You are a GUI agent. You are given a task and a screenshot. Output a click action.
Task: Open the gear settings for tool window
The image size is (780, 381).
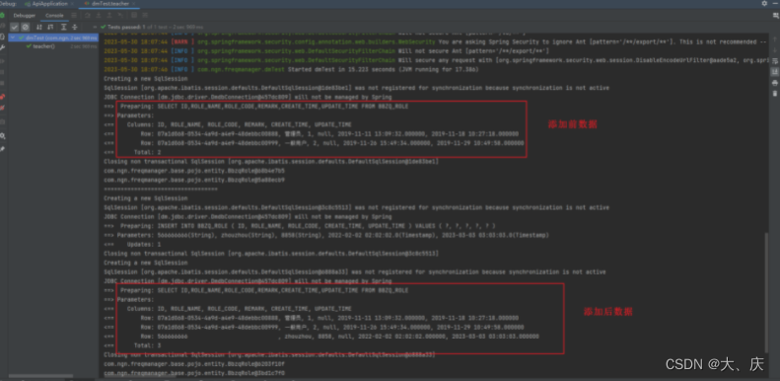coord(764,4)
